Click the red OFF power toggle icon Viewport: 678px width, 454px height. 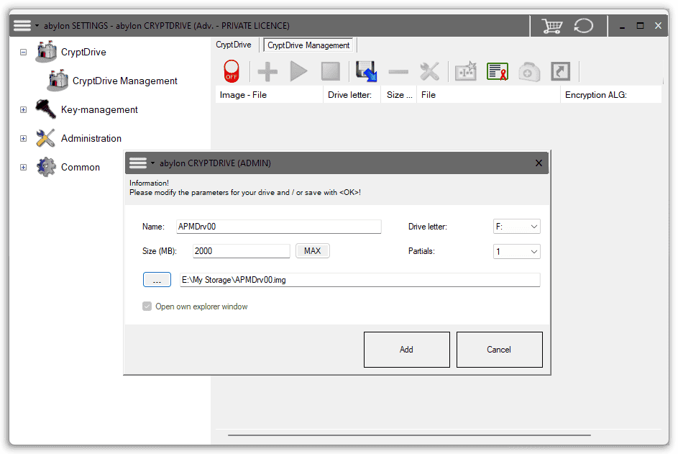(232, 71)
